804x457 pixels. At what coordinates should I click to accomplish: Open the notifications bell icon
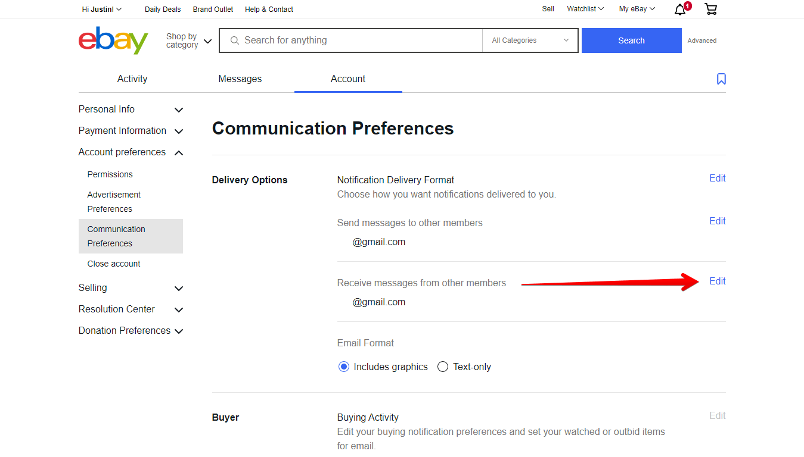[680, 10]
